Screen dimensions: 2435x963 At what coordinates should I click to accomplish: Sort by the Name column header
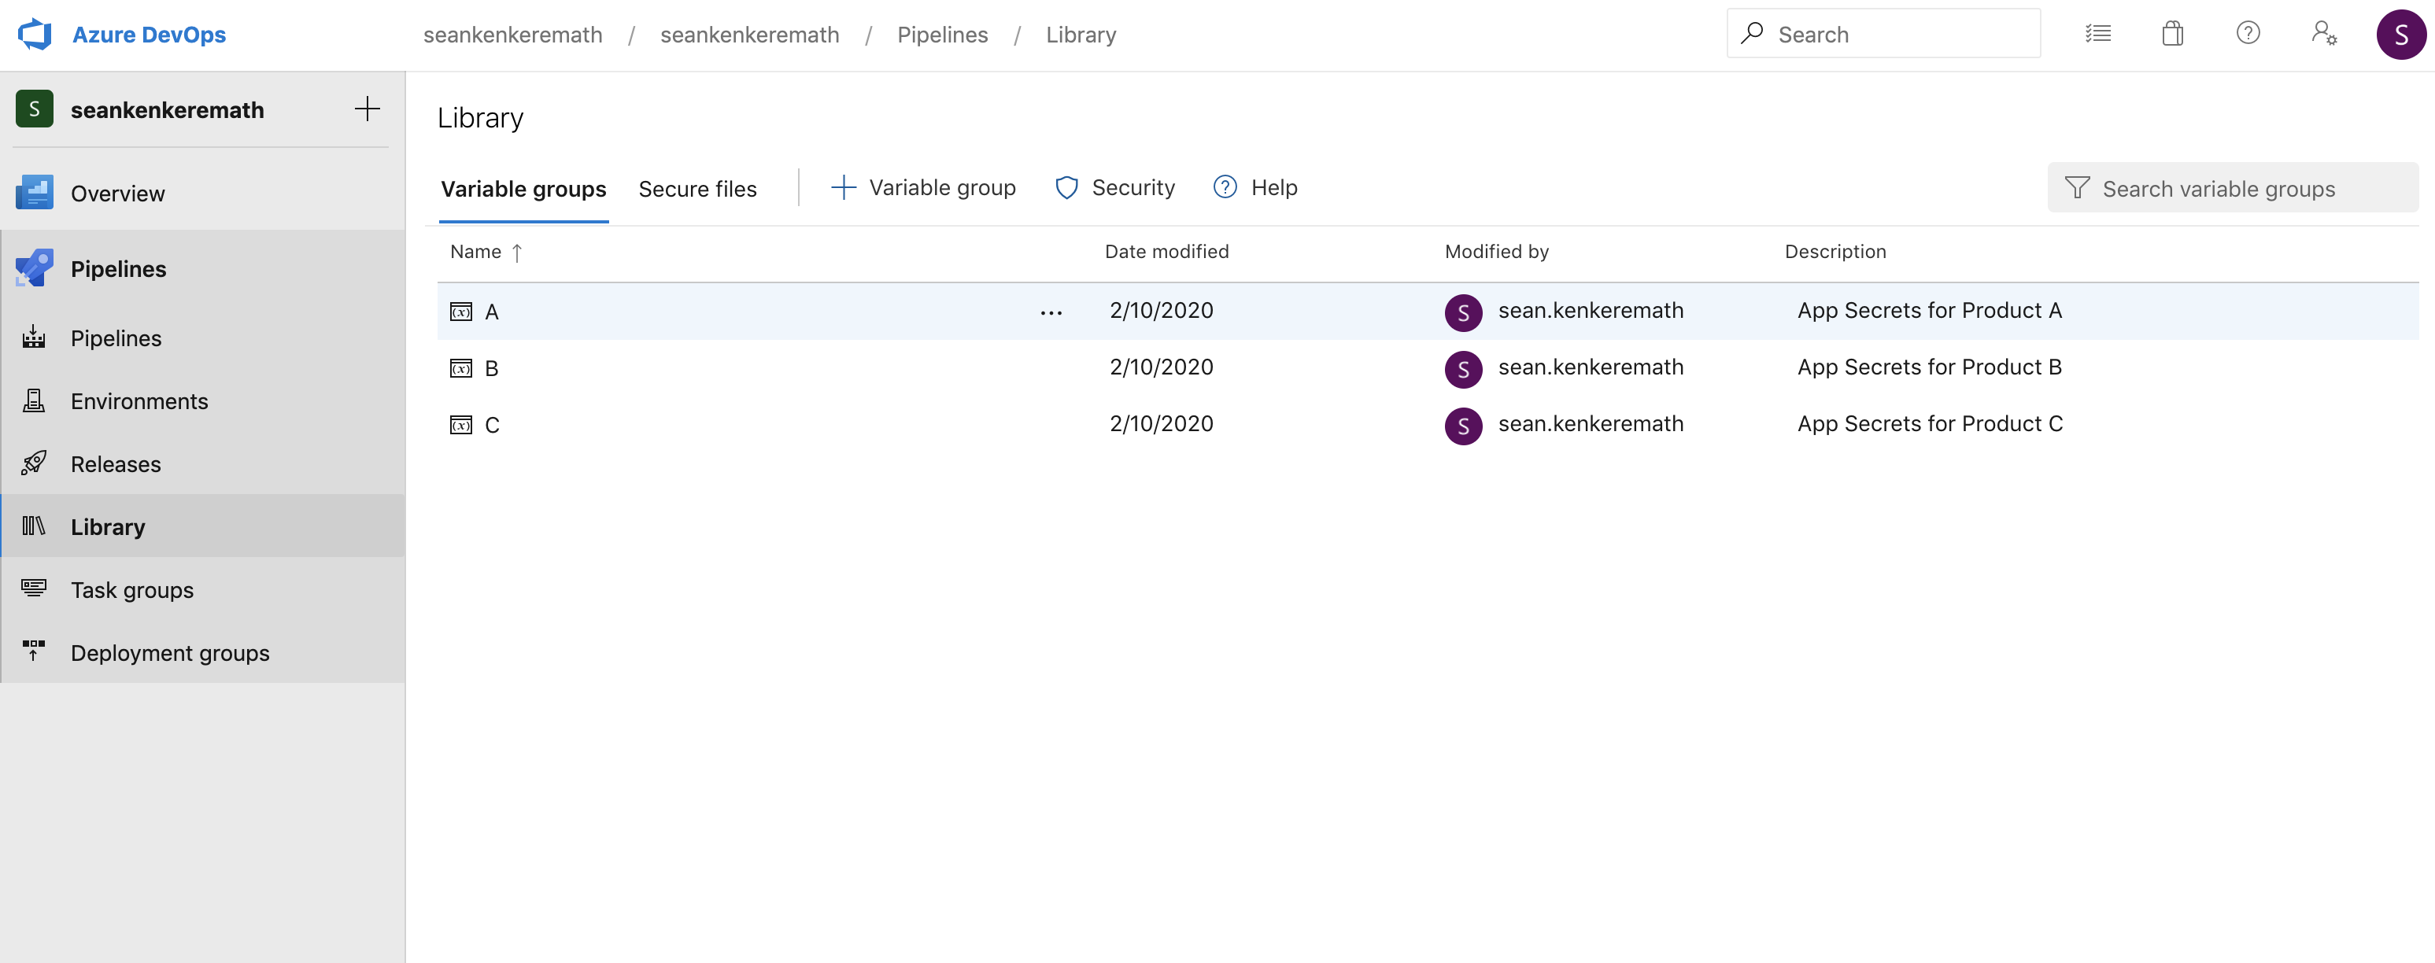[475, 252]
